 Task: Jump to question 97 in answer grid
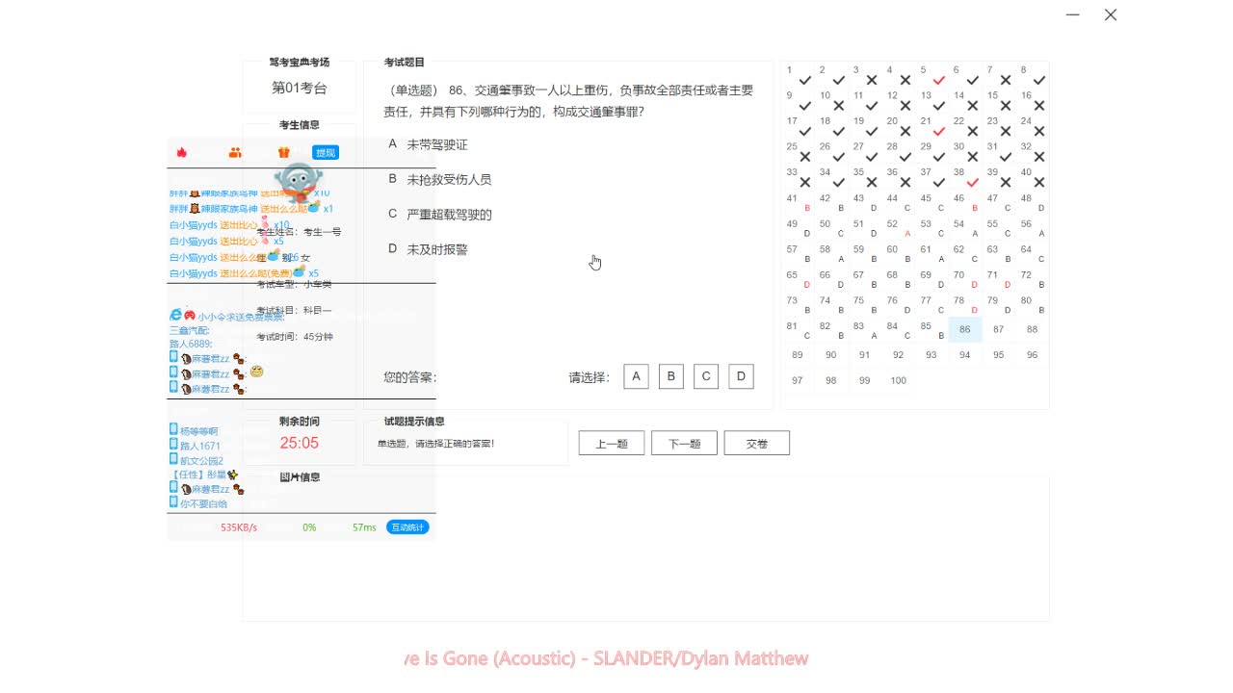click(x=798, y=381)
